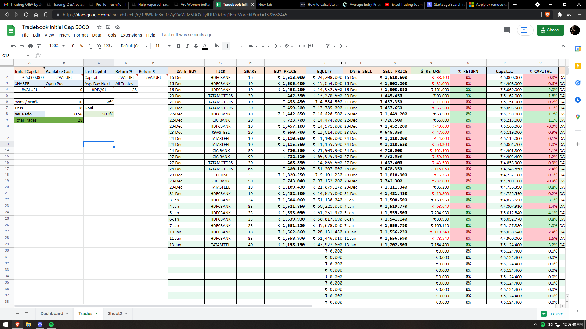Open the Format menu
Screen dimensions: 586x329
pos(81,35)
